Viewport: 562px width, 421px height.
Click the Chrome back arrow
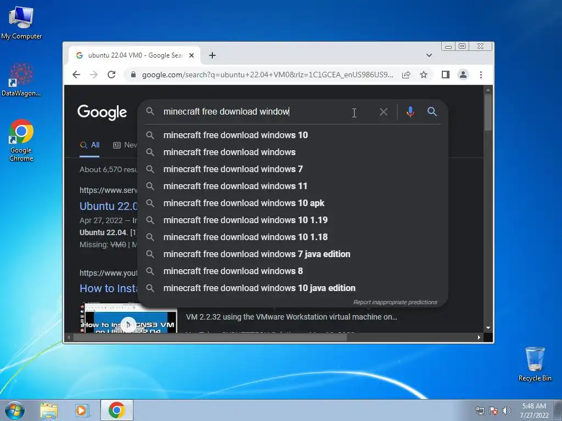click(x=76, y=75)
